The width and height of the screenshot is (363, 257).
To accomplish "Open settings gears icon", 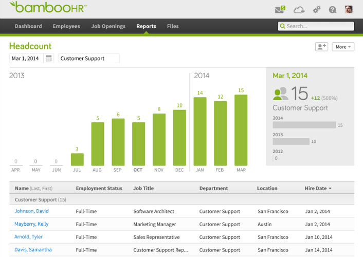I will tap(317, 9).
